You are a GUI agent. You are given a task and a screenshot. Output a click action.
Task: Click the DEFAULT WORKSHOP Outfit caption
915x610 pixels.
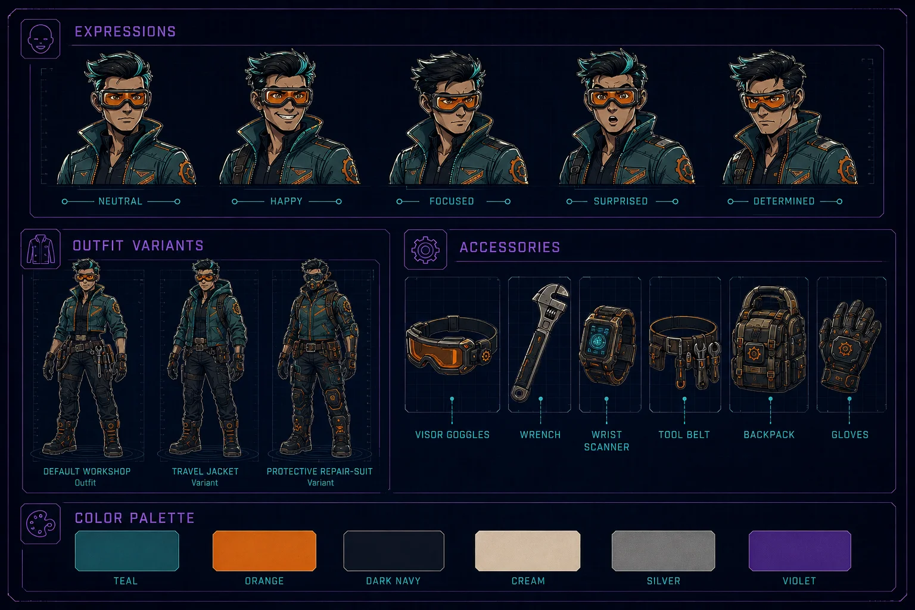[x=87, y=477]
